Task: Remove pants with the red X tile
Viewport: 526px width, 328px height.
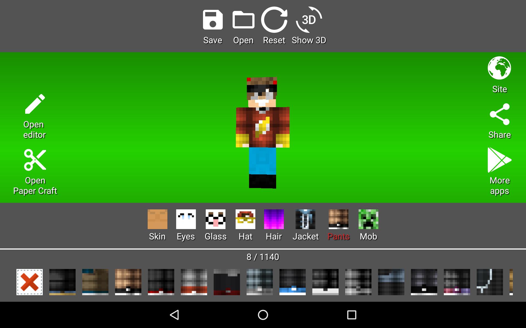Action: tap(30, 282)
